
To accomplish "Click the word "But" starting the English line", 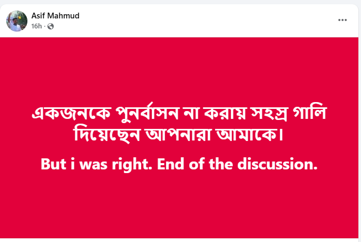I will 53,164.
